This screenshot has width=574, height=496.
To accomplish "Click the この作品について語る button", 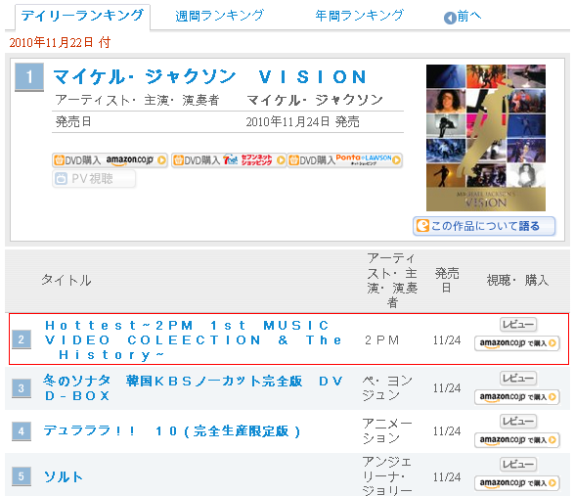I will point(484,226).
